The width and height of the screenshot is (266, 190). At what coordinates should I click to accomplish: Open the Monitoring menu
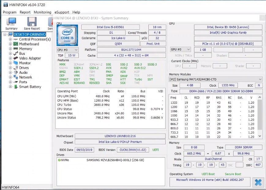tap(43, 12)
